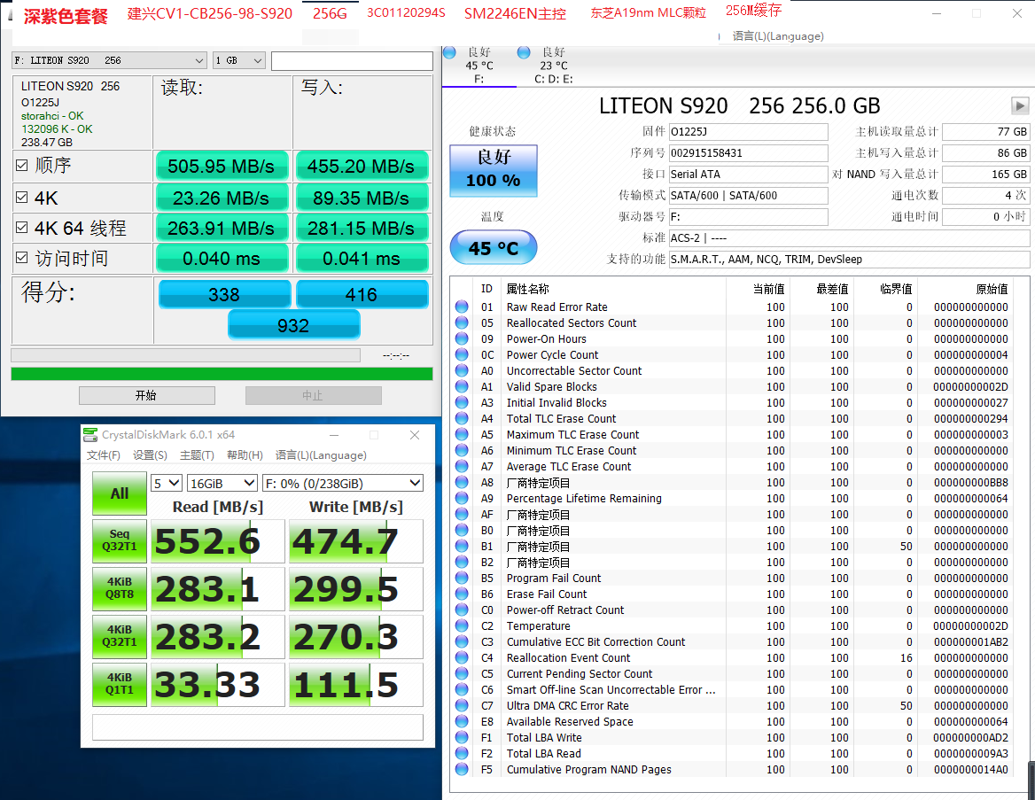Click the status dot for Uncorrectable Sector Count
Viewport: 1035px width, 800px height.
pyautogui.click(x=462, y=370)
